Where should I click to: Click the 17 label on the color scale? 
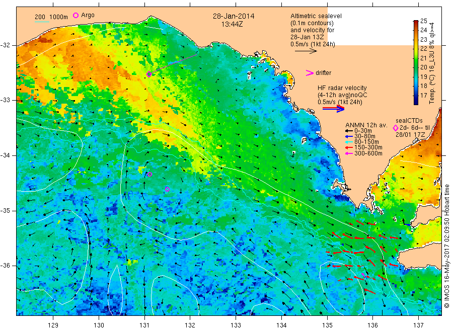tap(423, 95)
